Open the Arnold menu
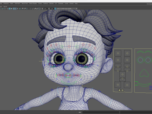152x114 pixels. click(x=72, y=3)
